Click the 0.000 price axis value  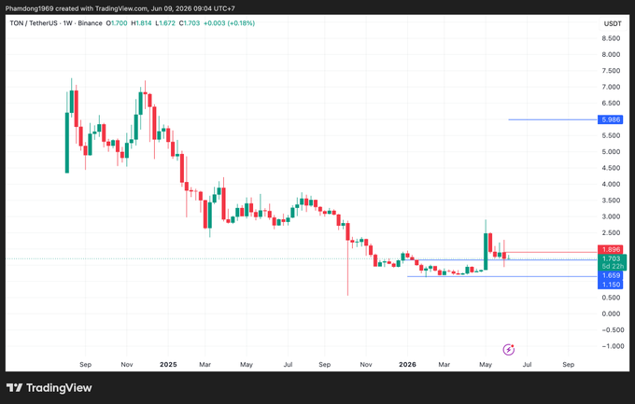coord(611,313)
